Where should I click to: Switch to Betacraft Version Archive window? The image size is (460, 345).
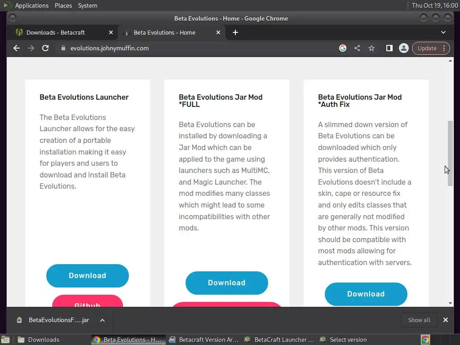click(x=204, y=340)
